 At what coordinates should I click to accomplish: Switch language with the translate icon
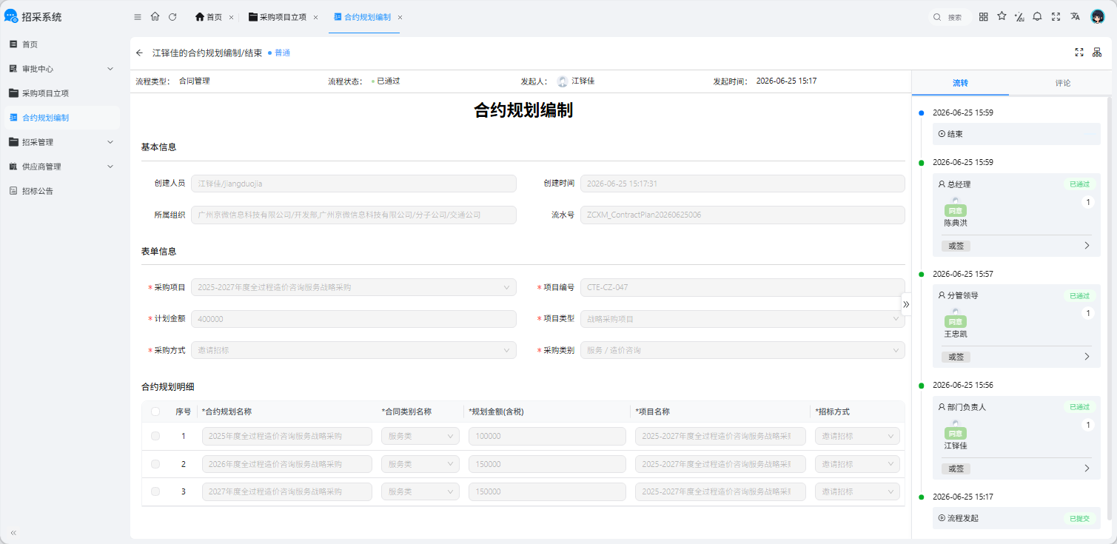coord(1075,16)
